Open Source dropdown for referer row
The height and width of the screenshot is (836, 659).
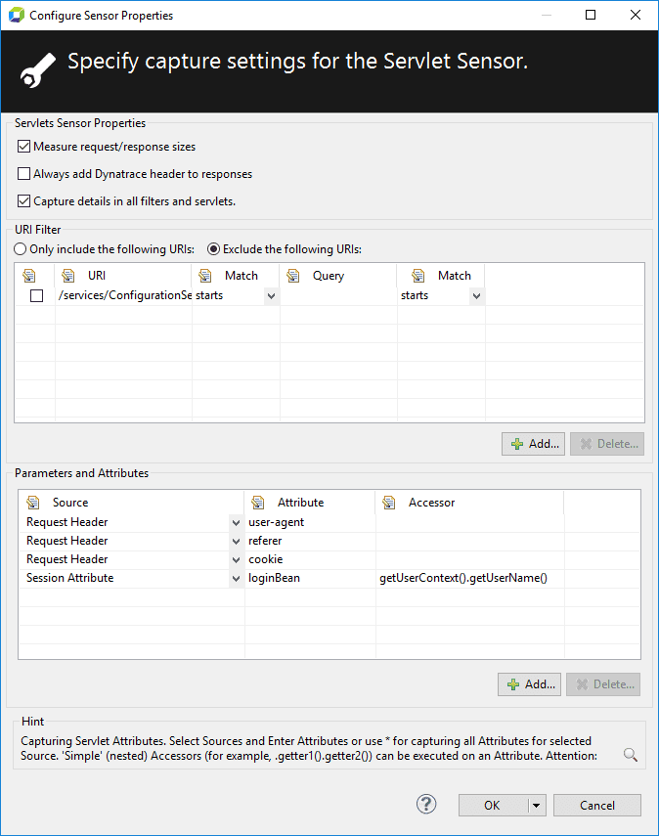click(x=236, y=541)
